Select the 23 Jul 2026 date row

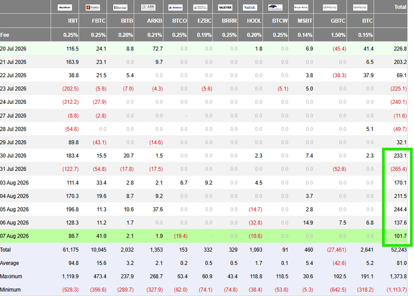tap(203, 89)
